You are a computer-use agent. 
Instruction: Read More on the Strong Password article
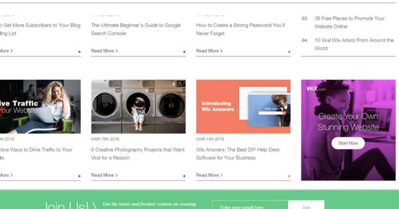(209, 51)
